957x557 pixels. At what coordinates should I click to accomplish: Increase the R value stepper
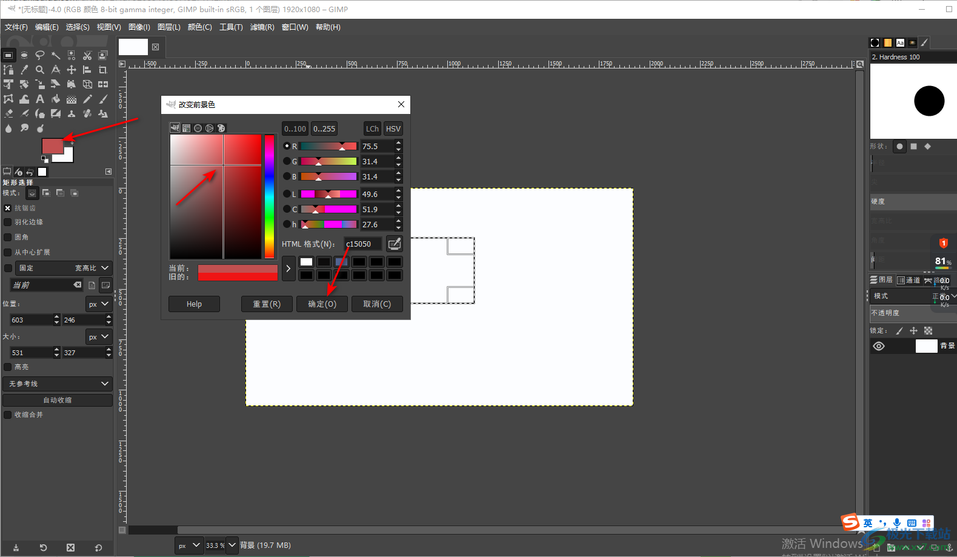click(398, 142)
